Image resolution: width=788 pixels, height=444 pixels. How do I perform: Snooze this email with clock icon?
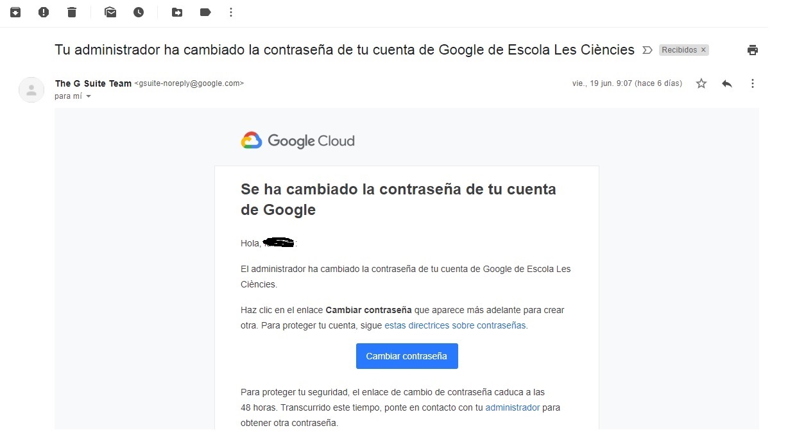click(x=139, y=12)
